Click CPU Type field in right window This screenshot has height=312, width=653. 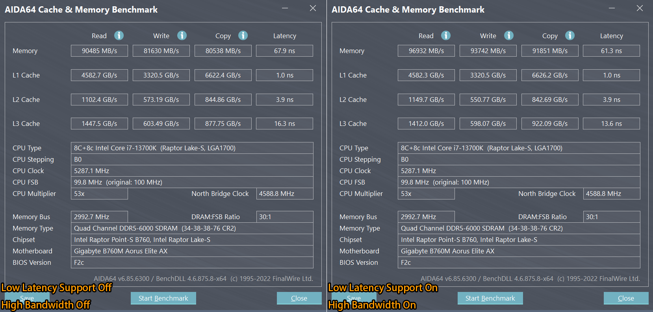519,148
